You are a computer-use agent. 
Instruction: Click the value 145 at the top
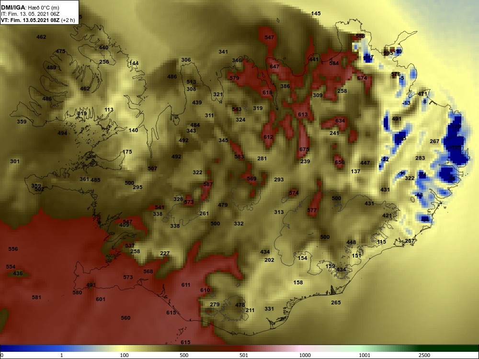click(x=316, y=13)
